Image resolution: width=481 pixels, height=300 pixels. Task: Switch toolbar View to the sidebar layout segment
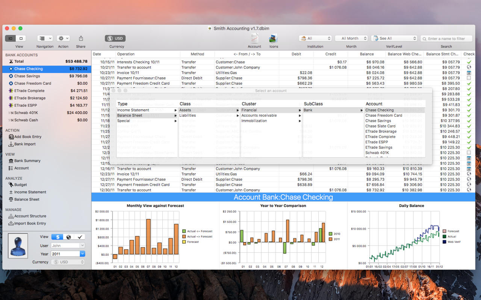tap(10, 38)
